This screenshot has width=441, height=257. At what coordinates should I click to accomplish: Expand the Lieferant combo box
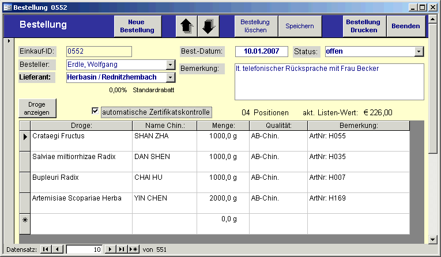[x=170, y=77]
